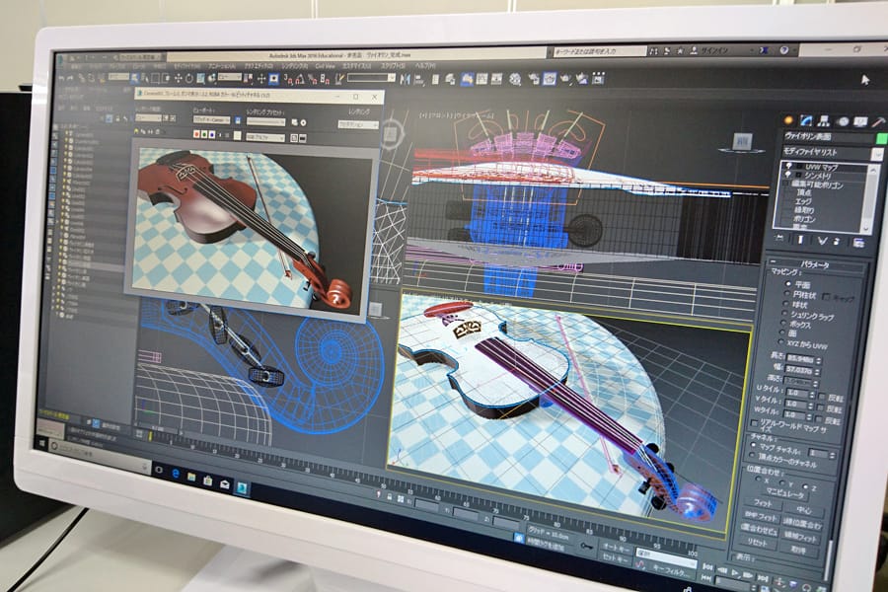Screen dimensions: 888x592
Task: Select the 球状 mapping radio button
Action: (786, 304)
